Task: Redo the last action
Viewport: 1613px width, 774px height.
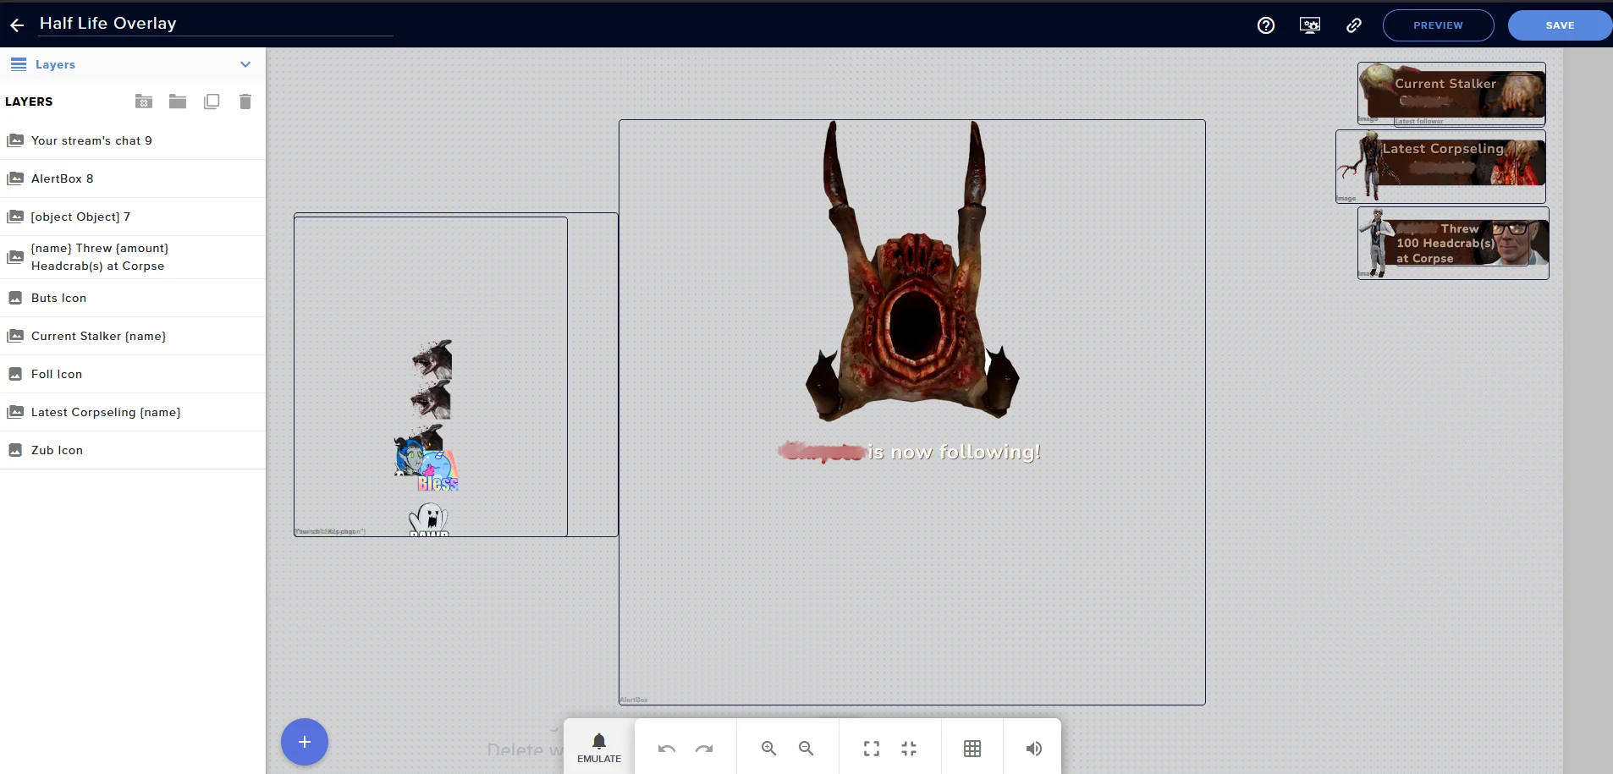Action: pyautogui.click(x=704, y=749)
